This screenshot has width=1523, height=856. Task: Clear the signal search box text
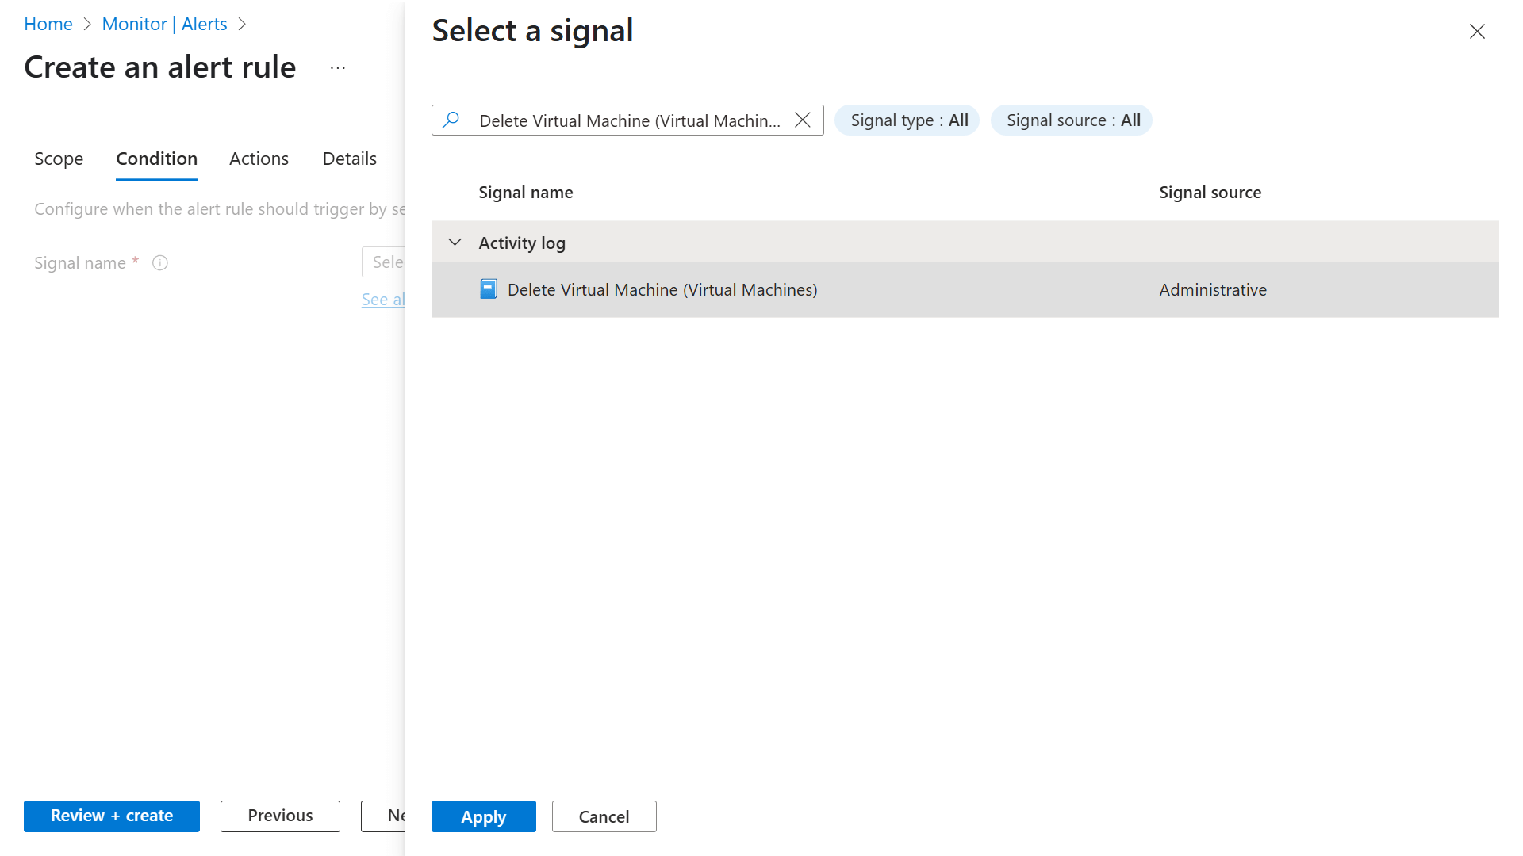803,120
